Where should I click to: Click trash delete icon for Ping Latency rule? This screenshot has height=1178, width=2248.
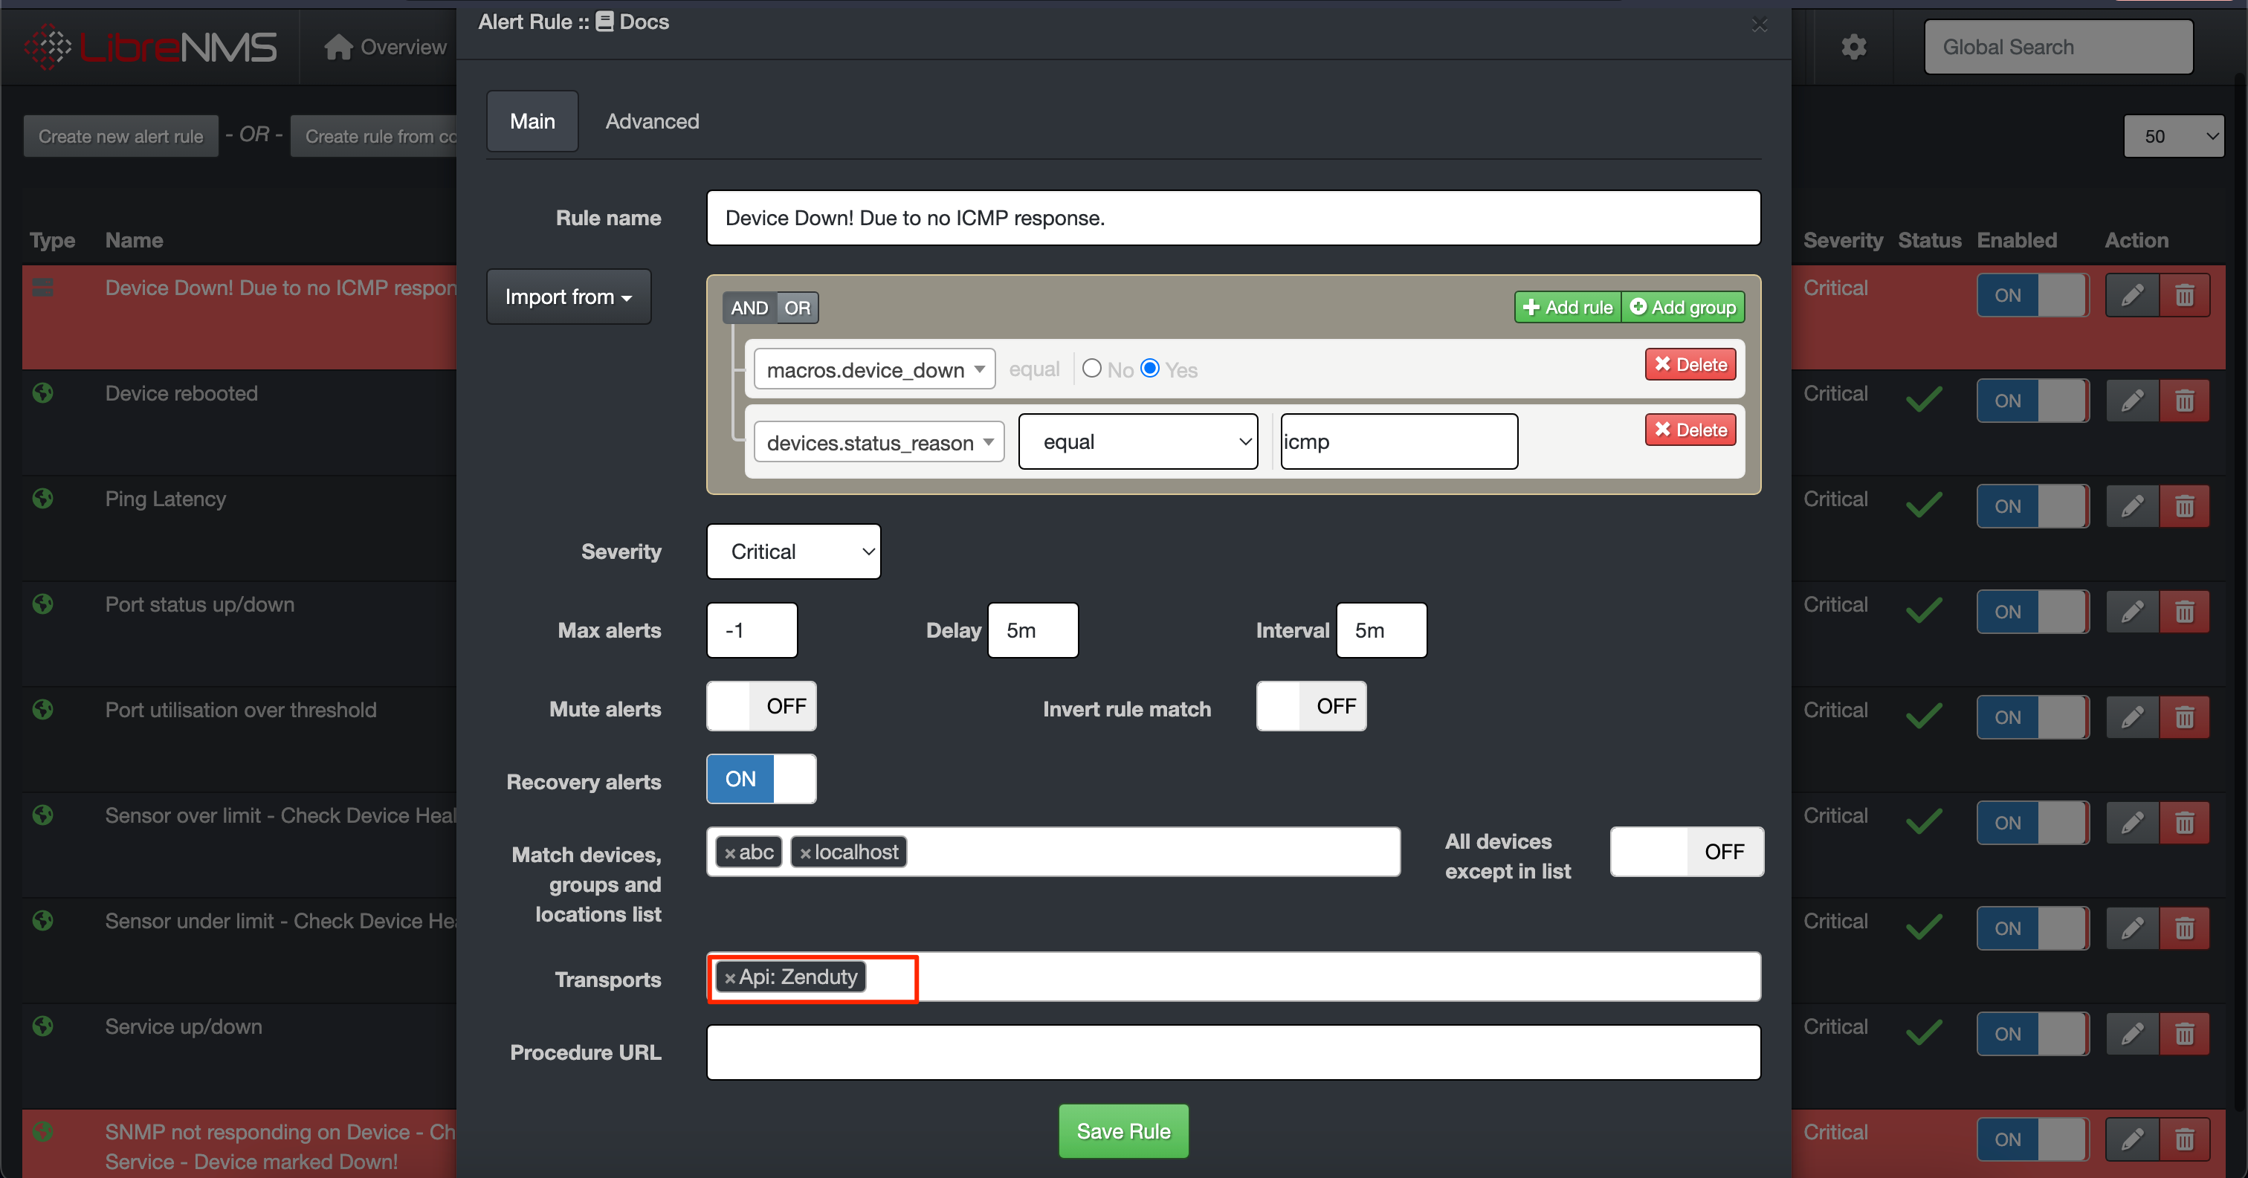pyautogui.click(x=2184, y=506)
